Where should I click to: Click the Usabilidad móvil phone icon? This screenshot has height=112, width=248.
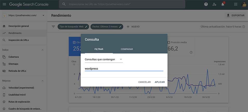tap(4, 95)
